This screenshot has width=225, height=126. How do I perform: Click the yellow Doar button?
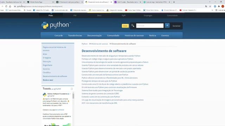pos(125,26)
